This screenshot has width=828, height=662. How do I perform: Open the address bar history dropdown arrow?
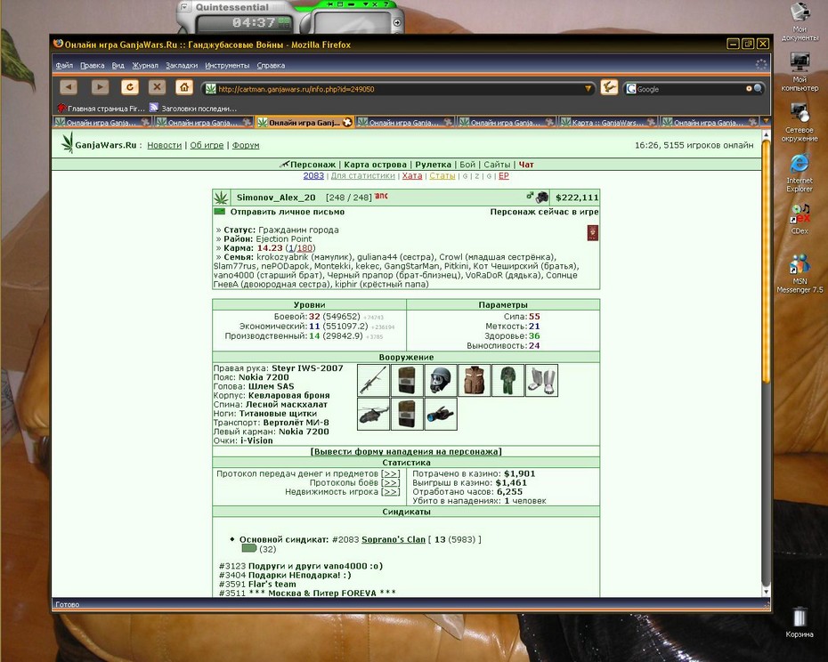tap(588, 89)
